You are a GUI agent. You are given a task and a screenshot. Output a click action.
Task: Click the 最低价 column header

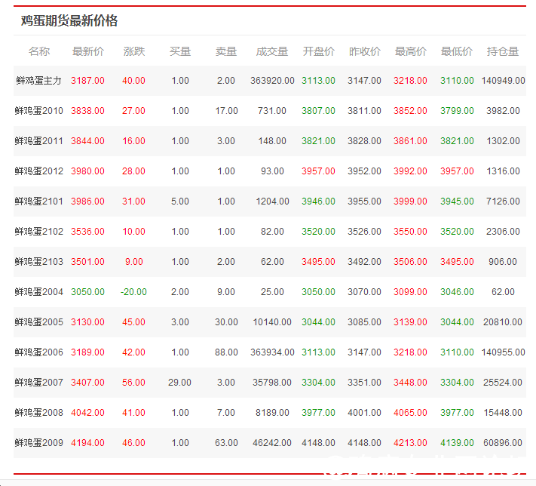tap(457, 51)
